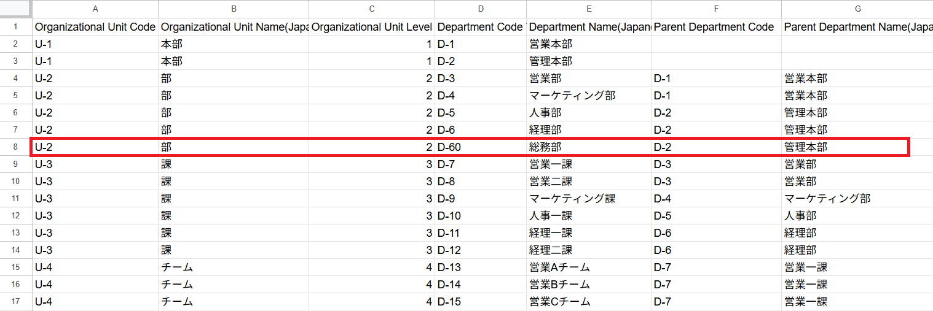This screenshot has width=933, height=311.
Task: Click the row 1 header number
Action: pos(16,27)
